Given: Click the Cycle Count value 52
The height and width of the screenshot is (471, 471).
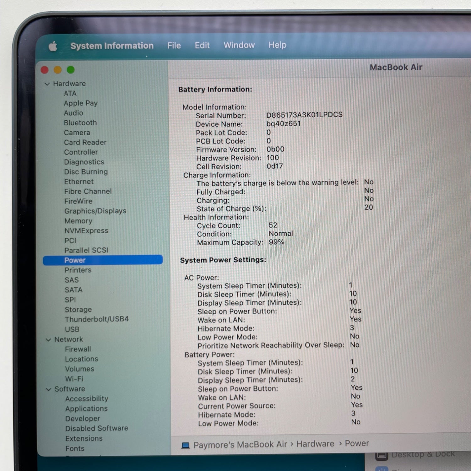Looking at the screenshot, I should tap(273, 225).
